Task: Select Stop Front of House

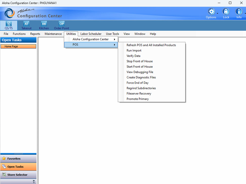Action: tap(152, 61)
